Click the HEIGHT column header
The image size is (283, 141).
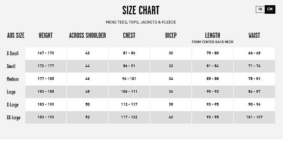[x=45, y=35]
